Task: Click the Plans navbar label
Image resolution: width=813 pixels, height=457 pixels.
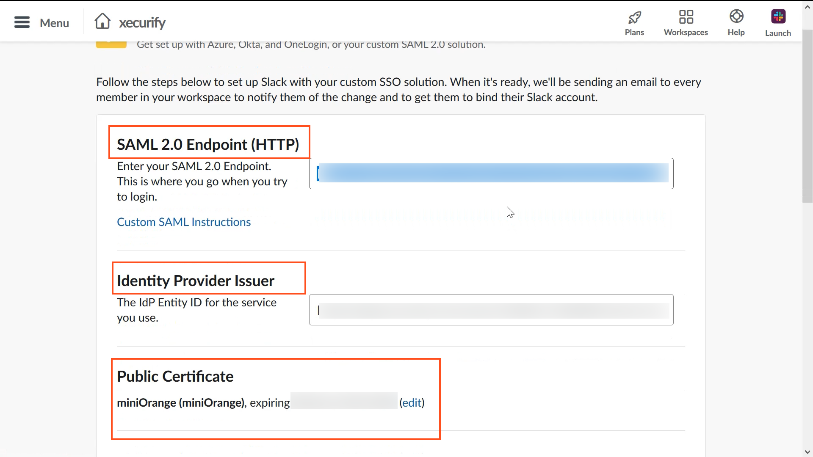Action: (634, 31)
